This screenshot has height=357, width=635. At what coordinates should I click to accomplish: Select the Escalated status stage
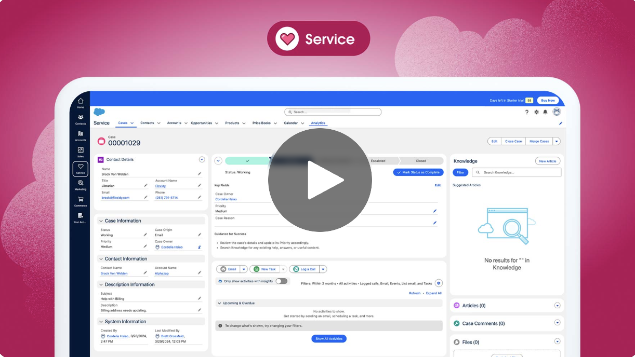[x=378, y=161]
